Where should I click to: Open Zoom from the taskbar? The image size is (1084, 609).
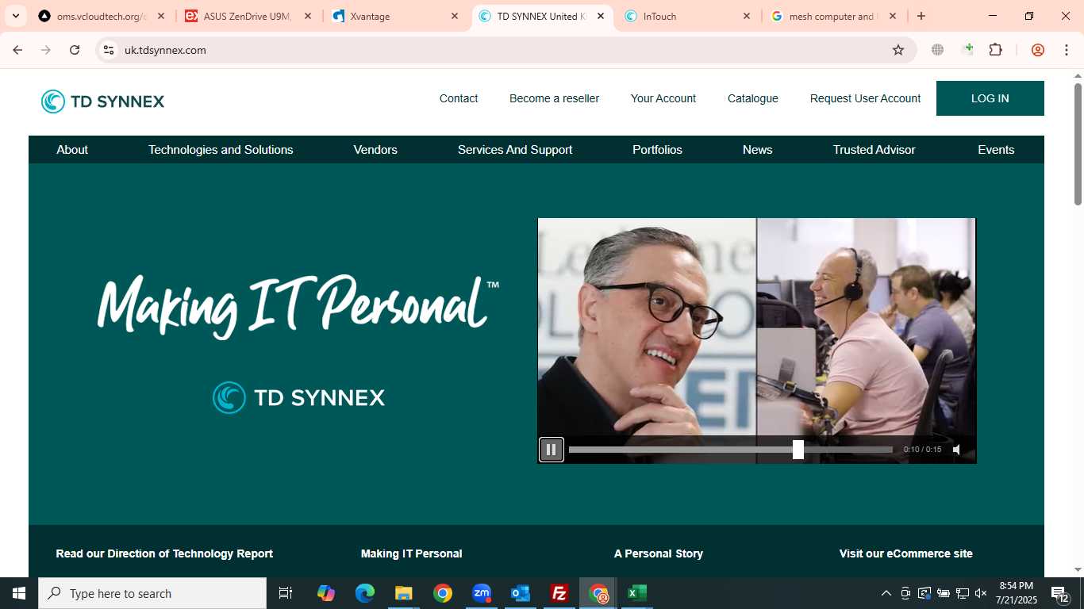(x=482, y=593)
